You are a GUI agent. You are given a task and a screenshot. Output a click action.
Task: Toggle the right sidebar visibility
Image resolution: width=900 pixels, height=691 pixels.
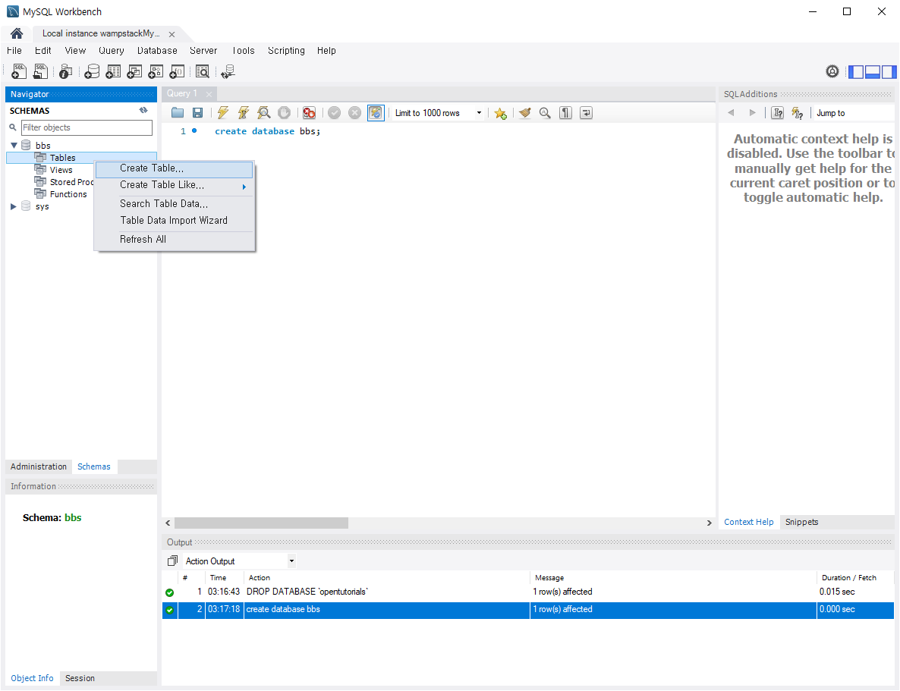point(889,72)
